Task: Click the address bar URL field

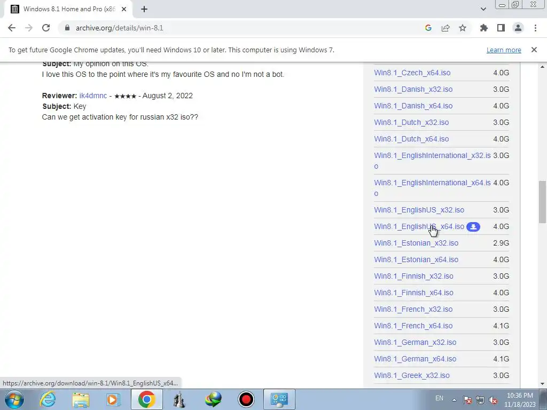Action: pos(241,28)
